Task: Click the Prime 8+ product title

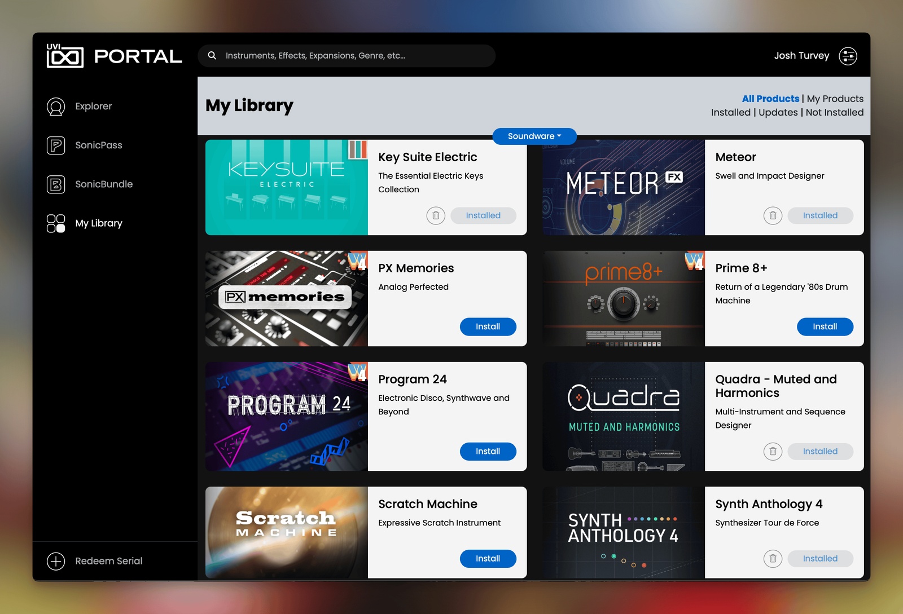Action: 741,268
